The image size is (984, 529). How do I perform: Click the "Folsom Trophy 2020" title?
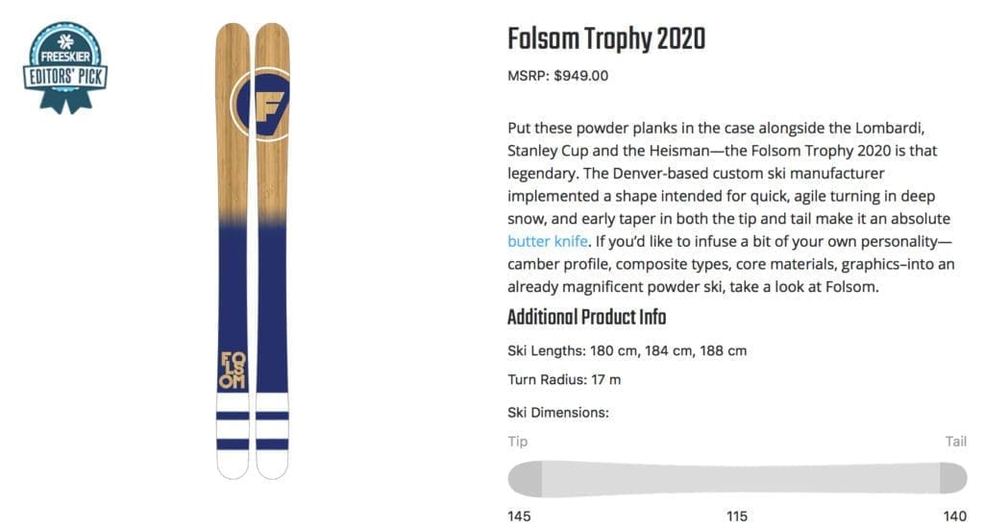coord(605,39)
